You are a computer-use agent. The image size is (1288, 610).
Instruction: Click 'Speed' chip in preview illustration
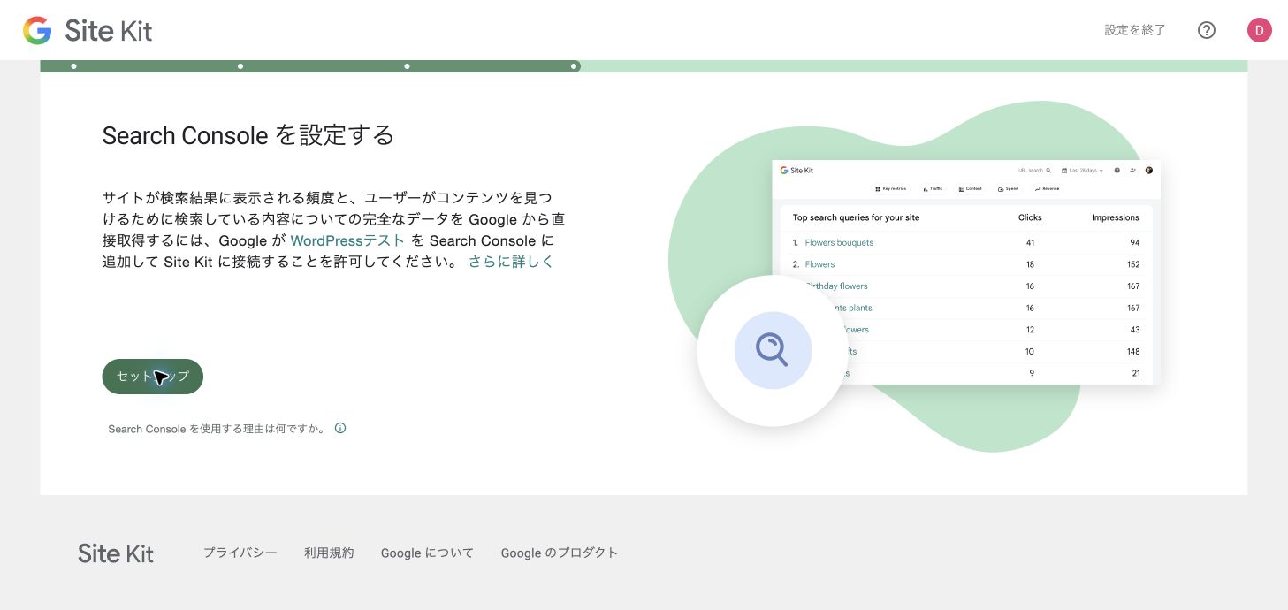[x=1008, y=188]
